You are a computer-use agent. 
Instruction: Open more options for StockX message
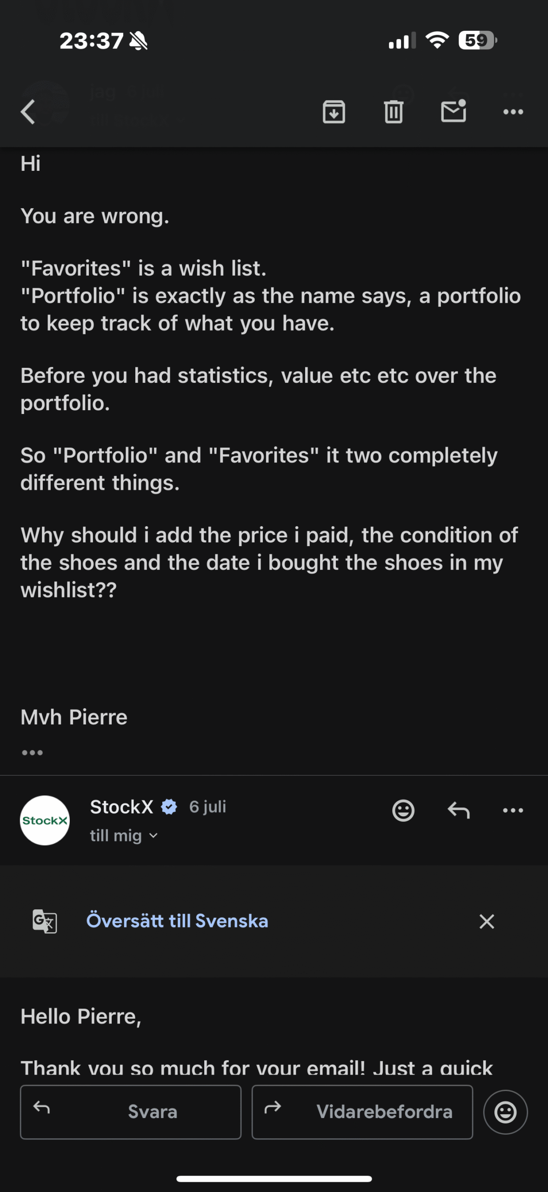(x=513, y=811)
